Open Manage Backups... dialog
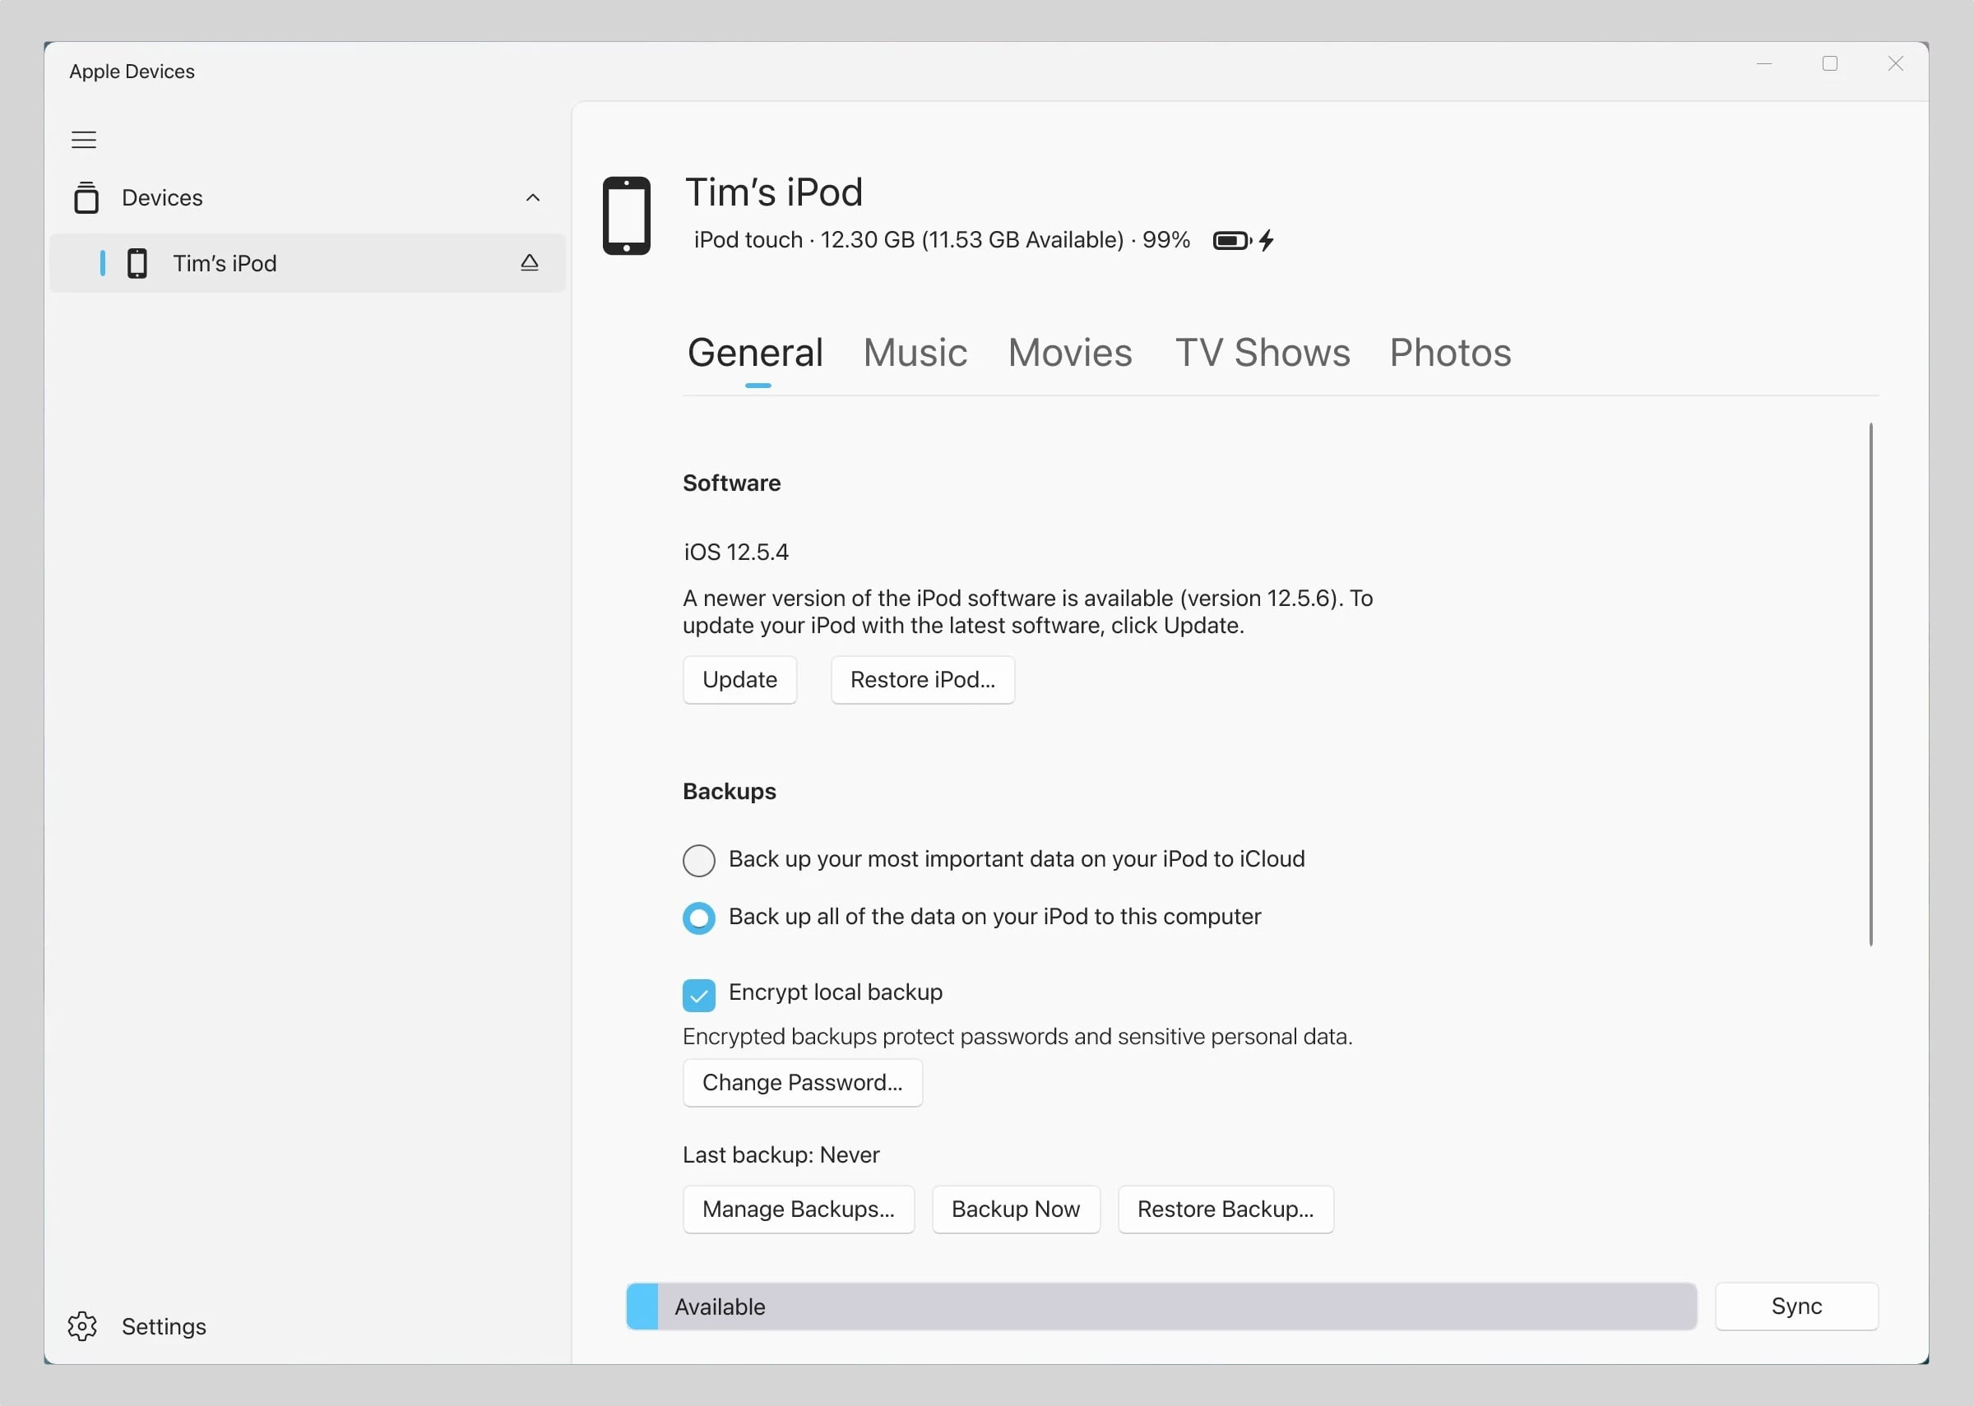The height and width of the screenshot is (1406, 1974). tap(799, 1209)
